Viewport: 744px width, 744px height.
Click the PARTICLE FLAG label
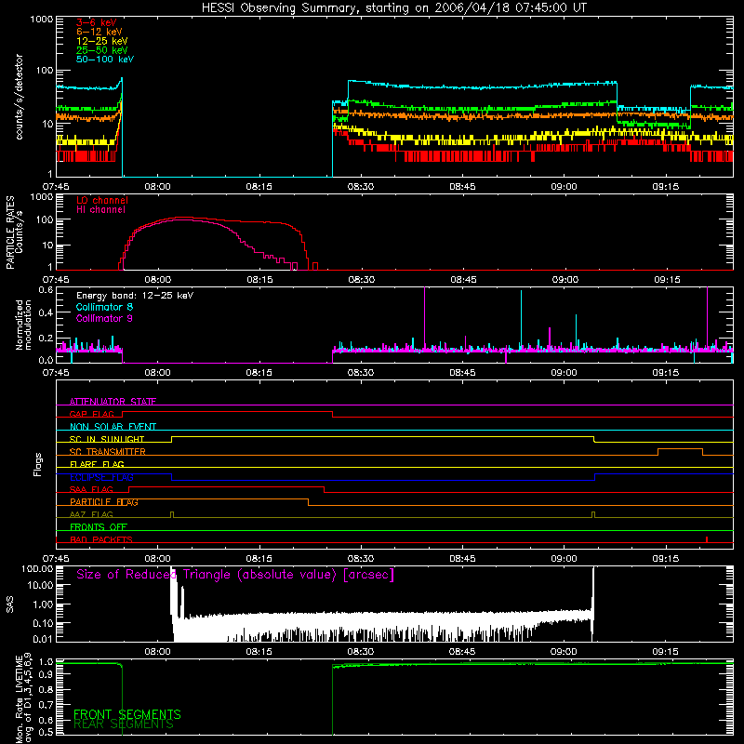pyautogui.click(x=104, y=502)
